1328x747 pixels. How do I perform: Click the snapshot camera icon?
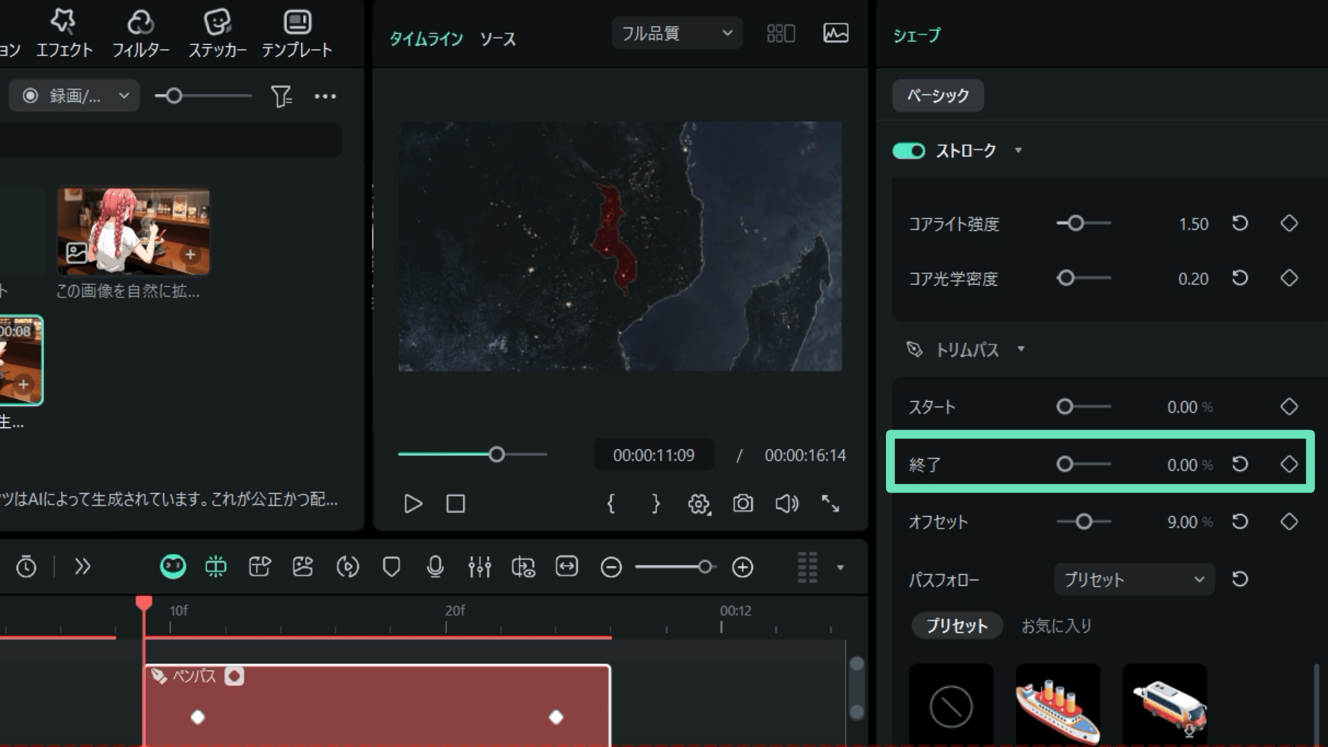point(743,504)
